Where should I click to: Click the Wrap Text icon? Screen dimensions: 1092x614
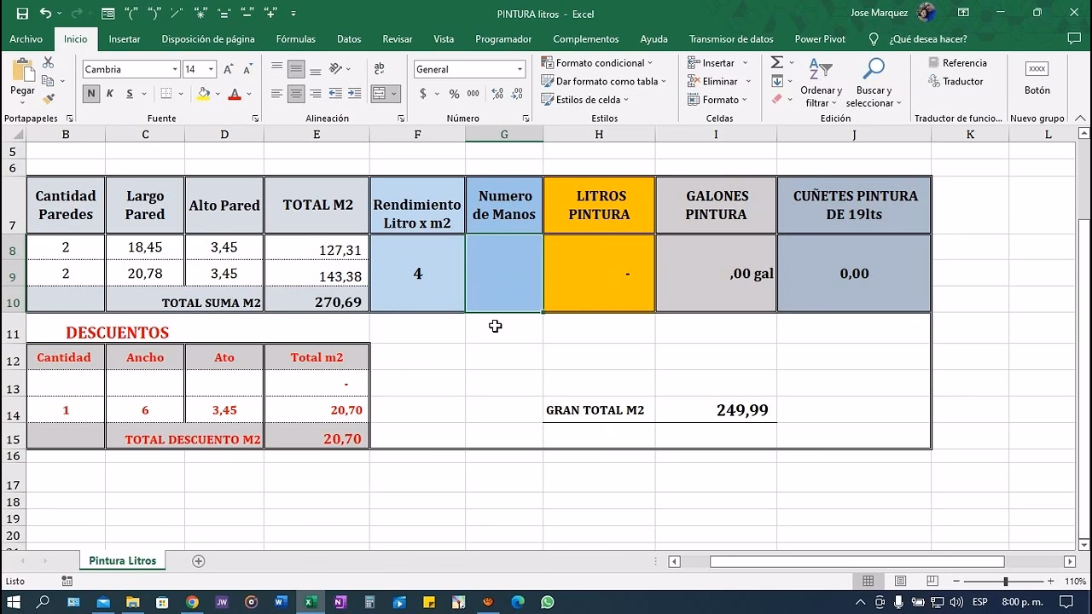click(380, 69)
